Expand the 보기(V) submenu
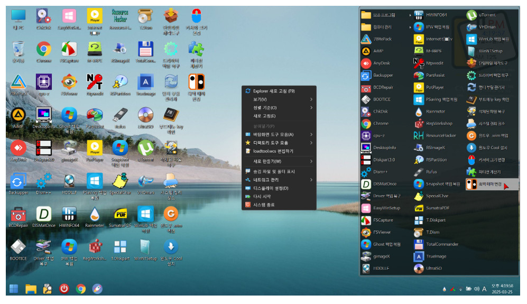Image resolution: width=527 pixels, height=304 pixels. coord(279,99)
